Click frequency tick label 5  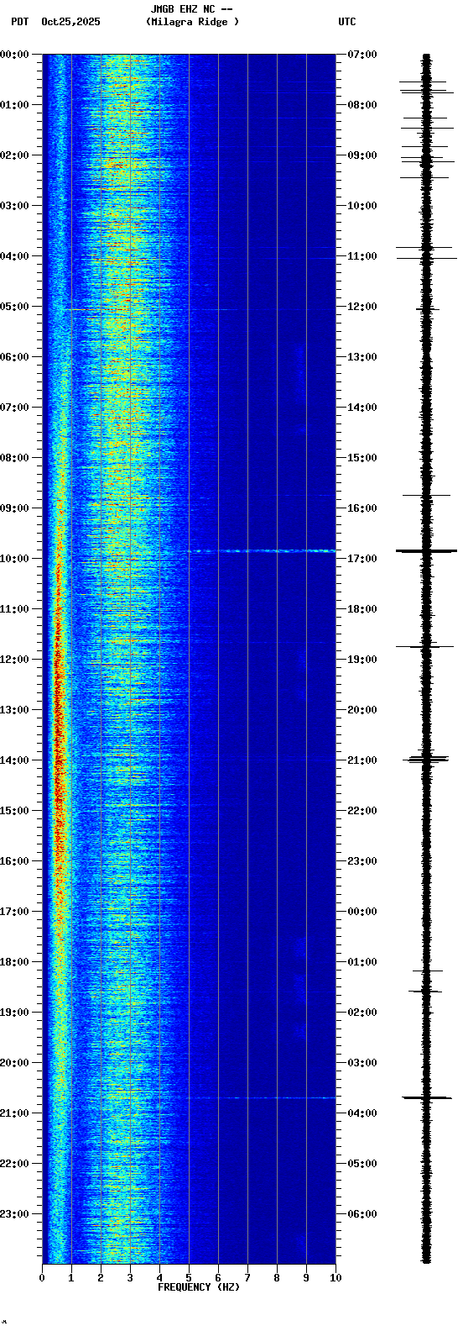click(189, 1278)
